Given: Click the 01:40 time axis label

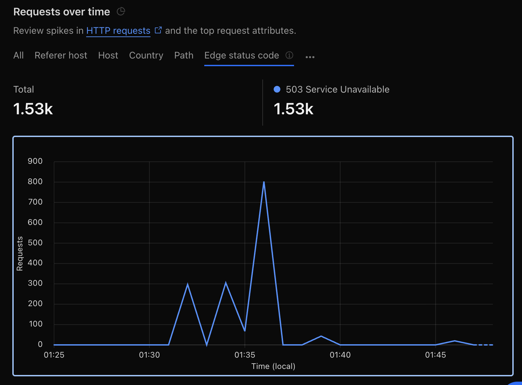Looking at the screenshot, I should [340, 355].
